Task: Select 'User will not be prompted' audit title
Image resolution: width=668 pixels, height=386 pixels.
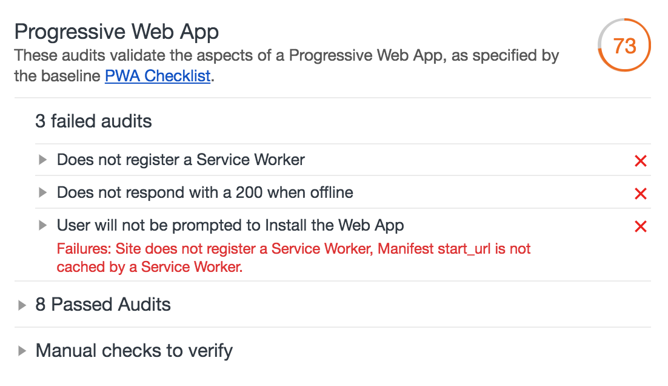Action: click(x=230, y=225)
